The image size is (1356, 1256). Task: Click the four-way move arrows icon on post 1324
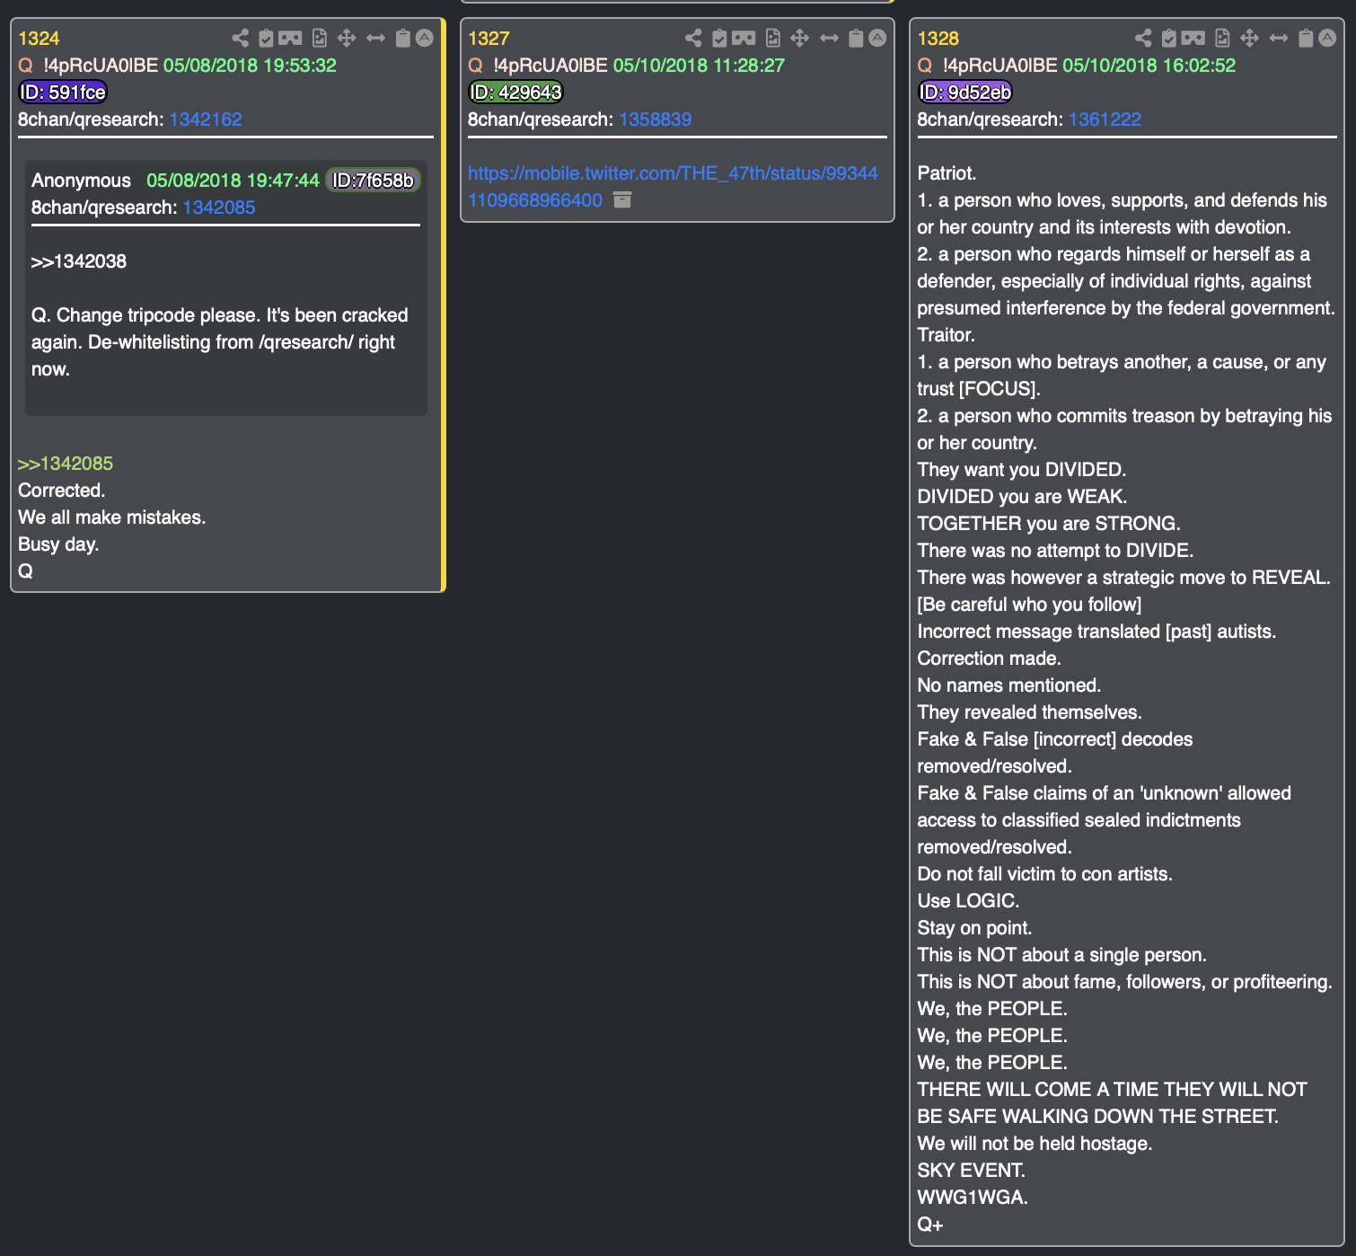347,38
